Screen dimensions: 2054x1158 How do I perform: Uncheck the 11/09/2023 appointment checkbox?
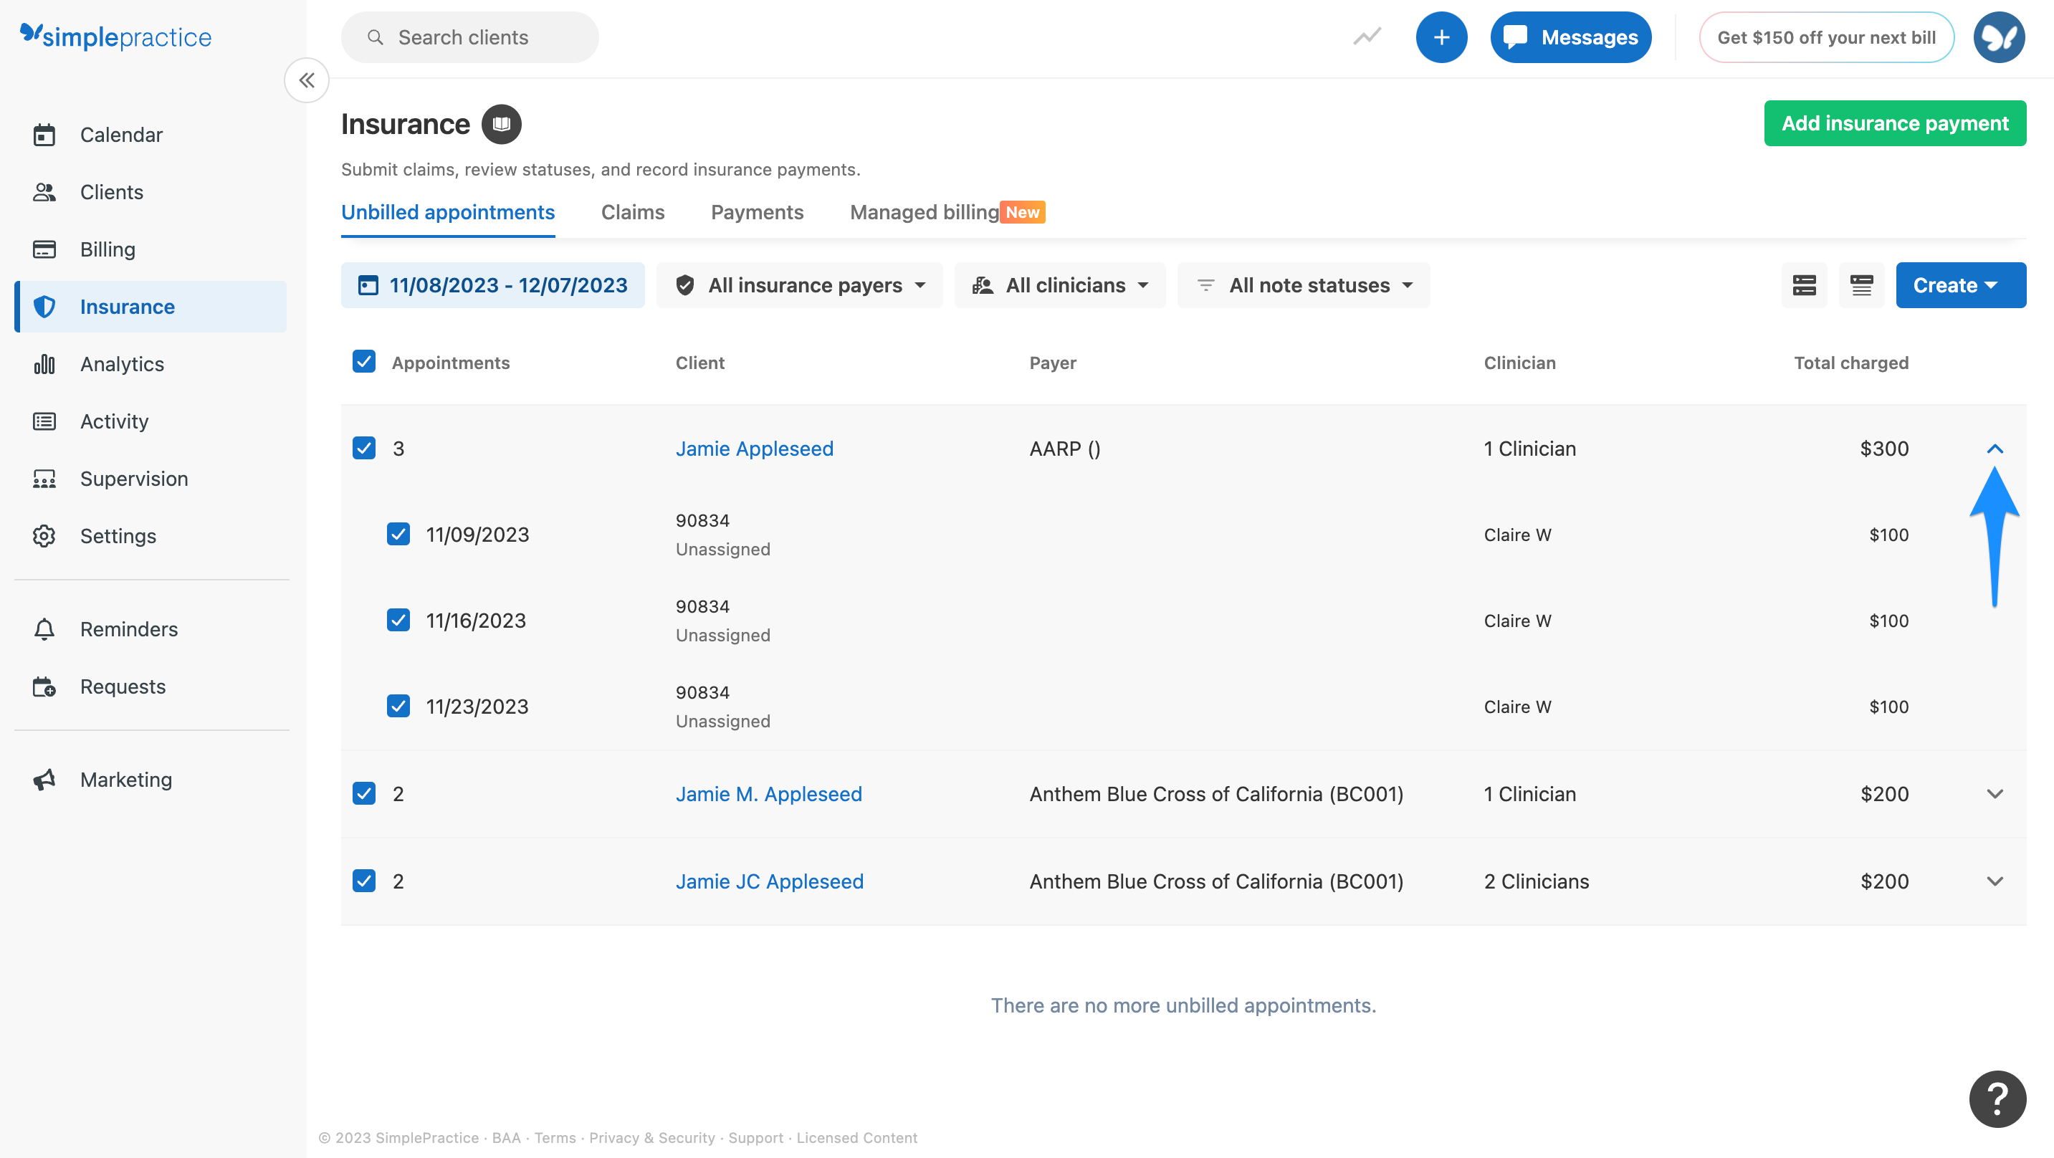pyautogui.click(x=398, y=535)
